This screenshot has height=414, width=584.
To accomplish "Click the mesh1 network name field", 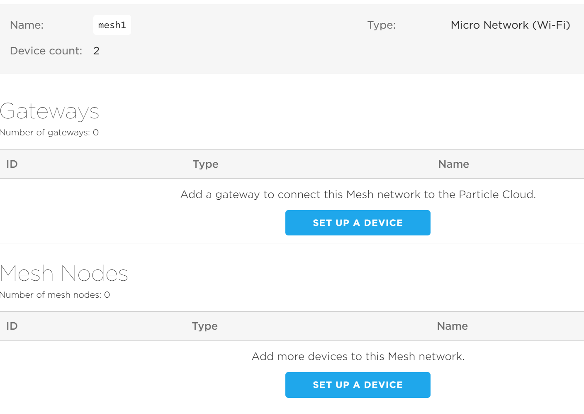I will [x=112, y=25].
